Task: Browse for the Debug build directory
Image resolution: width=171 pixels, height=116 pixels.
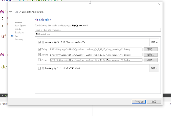Action: pos(151,49)
